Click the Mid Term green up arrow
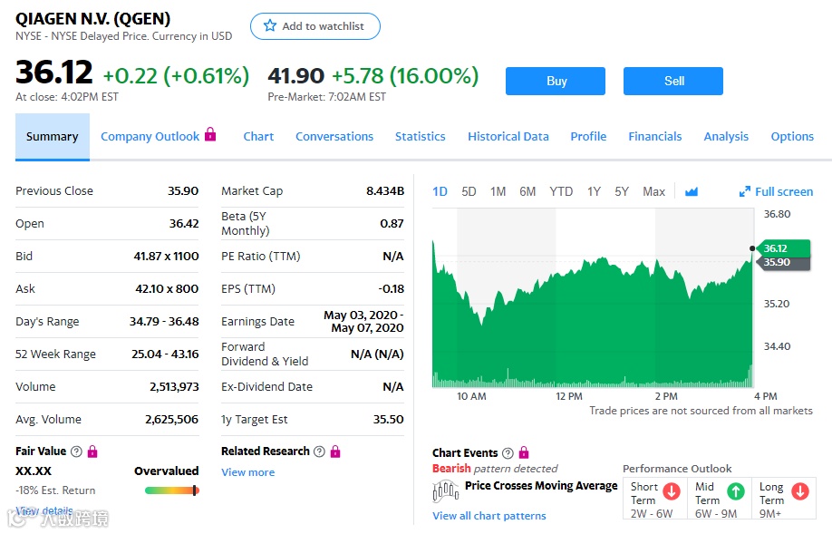832x534 pixels. tap(736, 491)
